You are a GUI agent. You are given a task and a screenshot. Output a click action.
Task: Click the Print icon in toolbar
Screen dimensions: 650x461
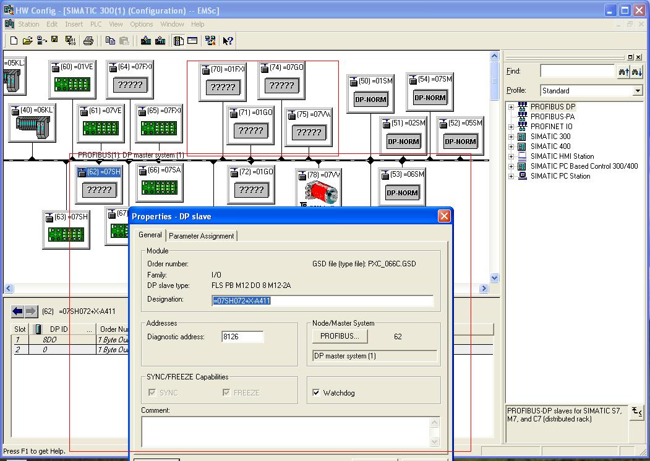(88, 41)
